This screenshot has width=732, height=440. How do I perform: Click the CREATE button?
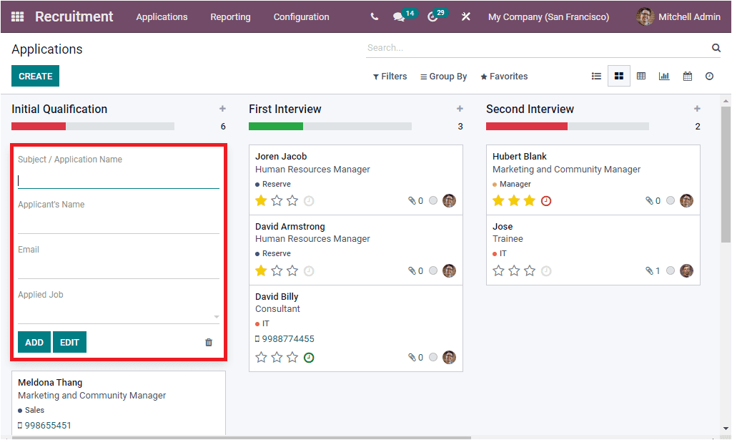tap(35, 76)
